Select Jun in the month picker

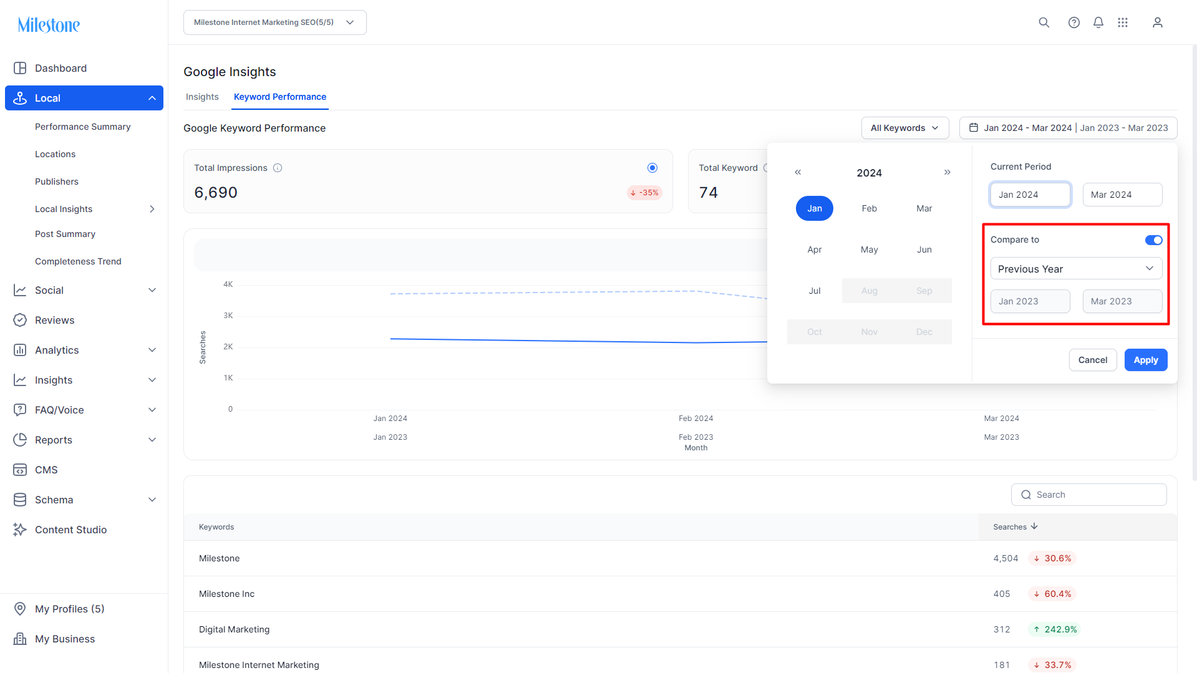click(x=924, y=249)
